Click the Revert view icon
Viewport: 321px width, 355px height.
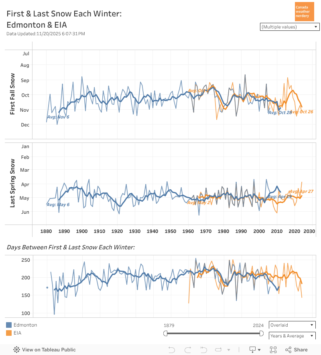coord(203,349)
